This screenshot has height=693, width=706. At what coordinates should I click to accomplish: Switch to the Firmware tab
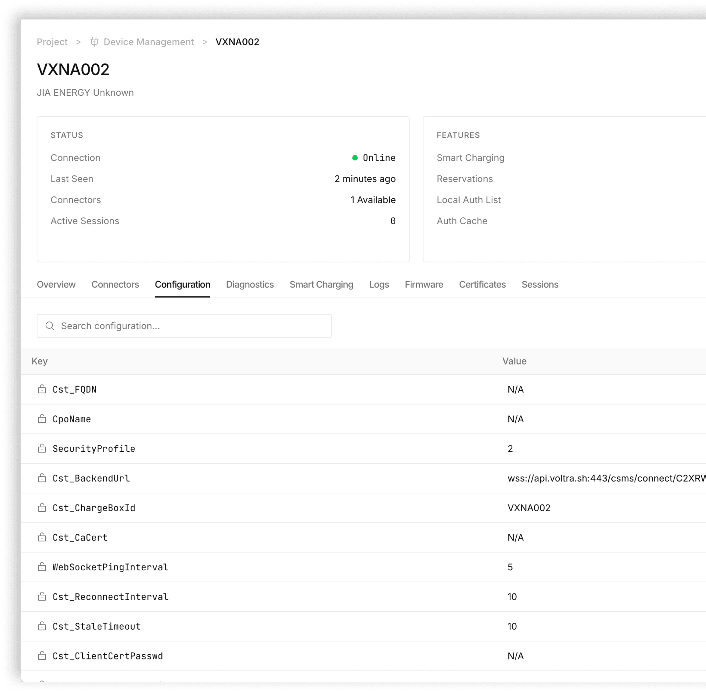(x=424, y=285)
